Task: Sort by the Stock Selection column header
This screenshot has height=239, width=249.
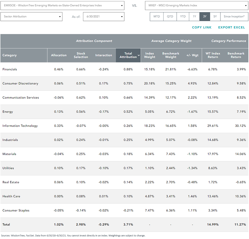Action: pyautogui.click(x=81, y=55)
